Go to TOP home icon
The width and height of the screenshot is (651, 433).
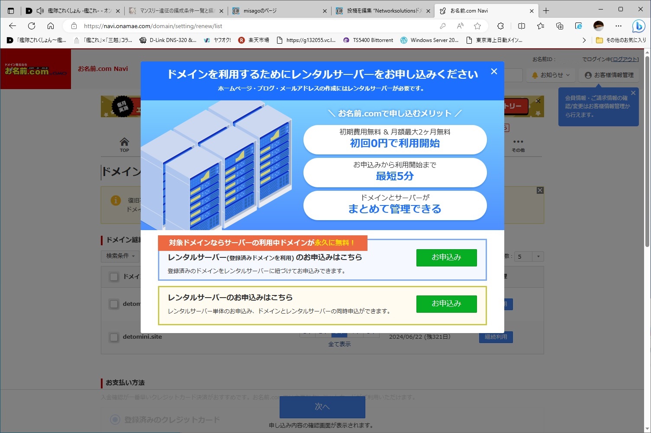pyautogui.click(x=124, y=144)
